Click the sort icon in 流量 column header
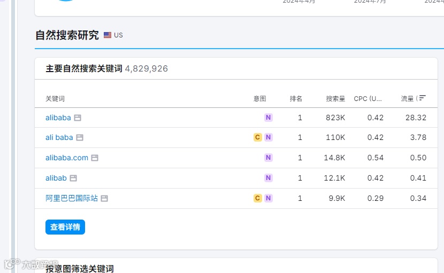The image size is (444, 273). [422, 98]
